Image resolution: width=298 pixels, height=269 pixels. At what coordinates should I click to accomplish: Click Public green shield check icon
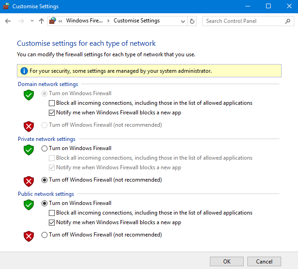tap(29, 205)
